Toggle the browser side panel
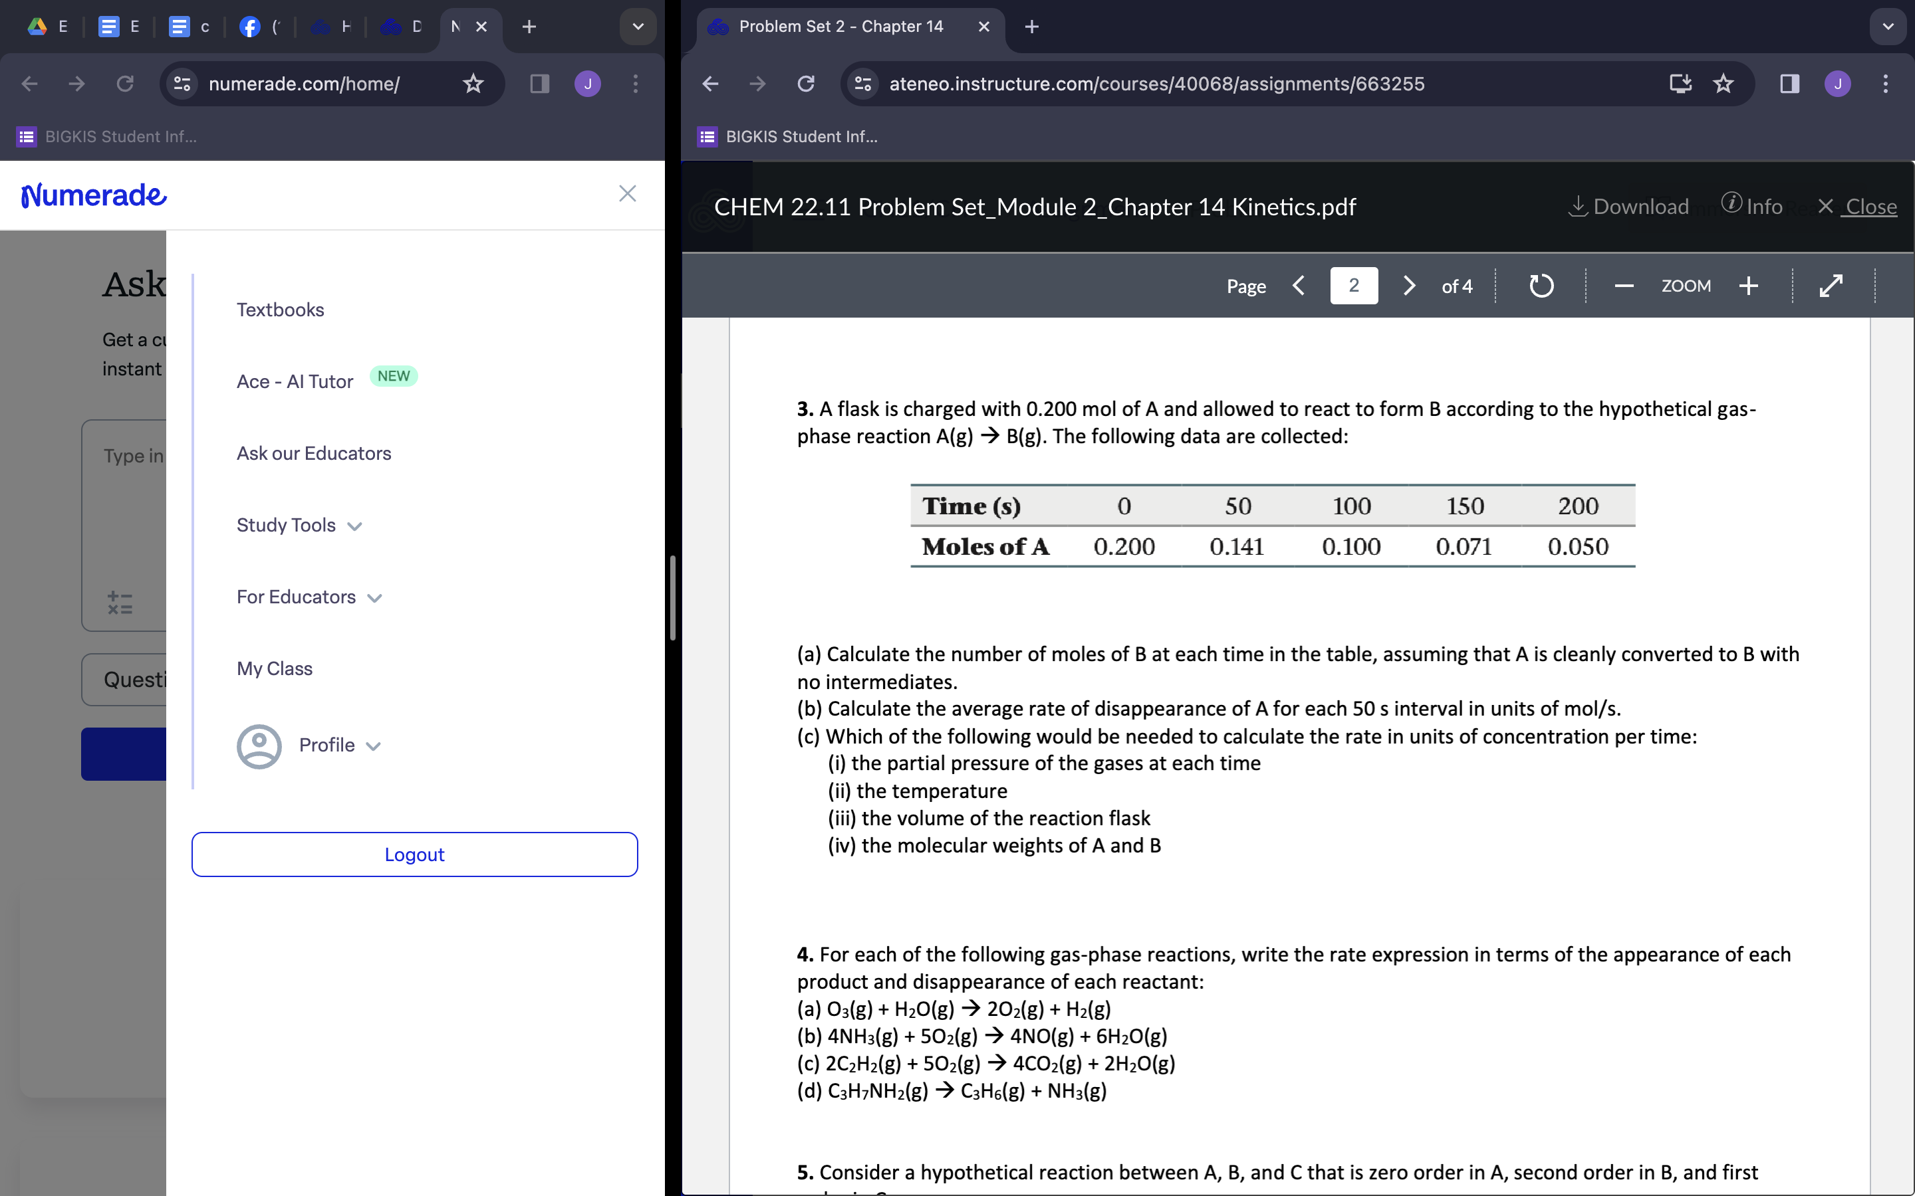The image size is (1915, 1196). pos(1789,84)
